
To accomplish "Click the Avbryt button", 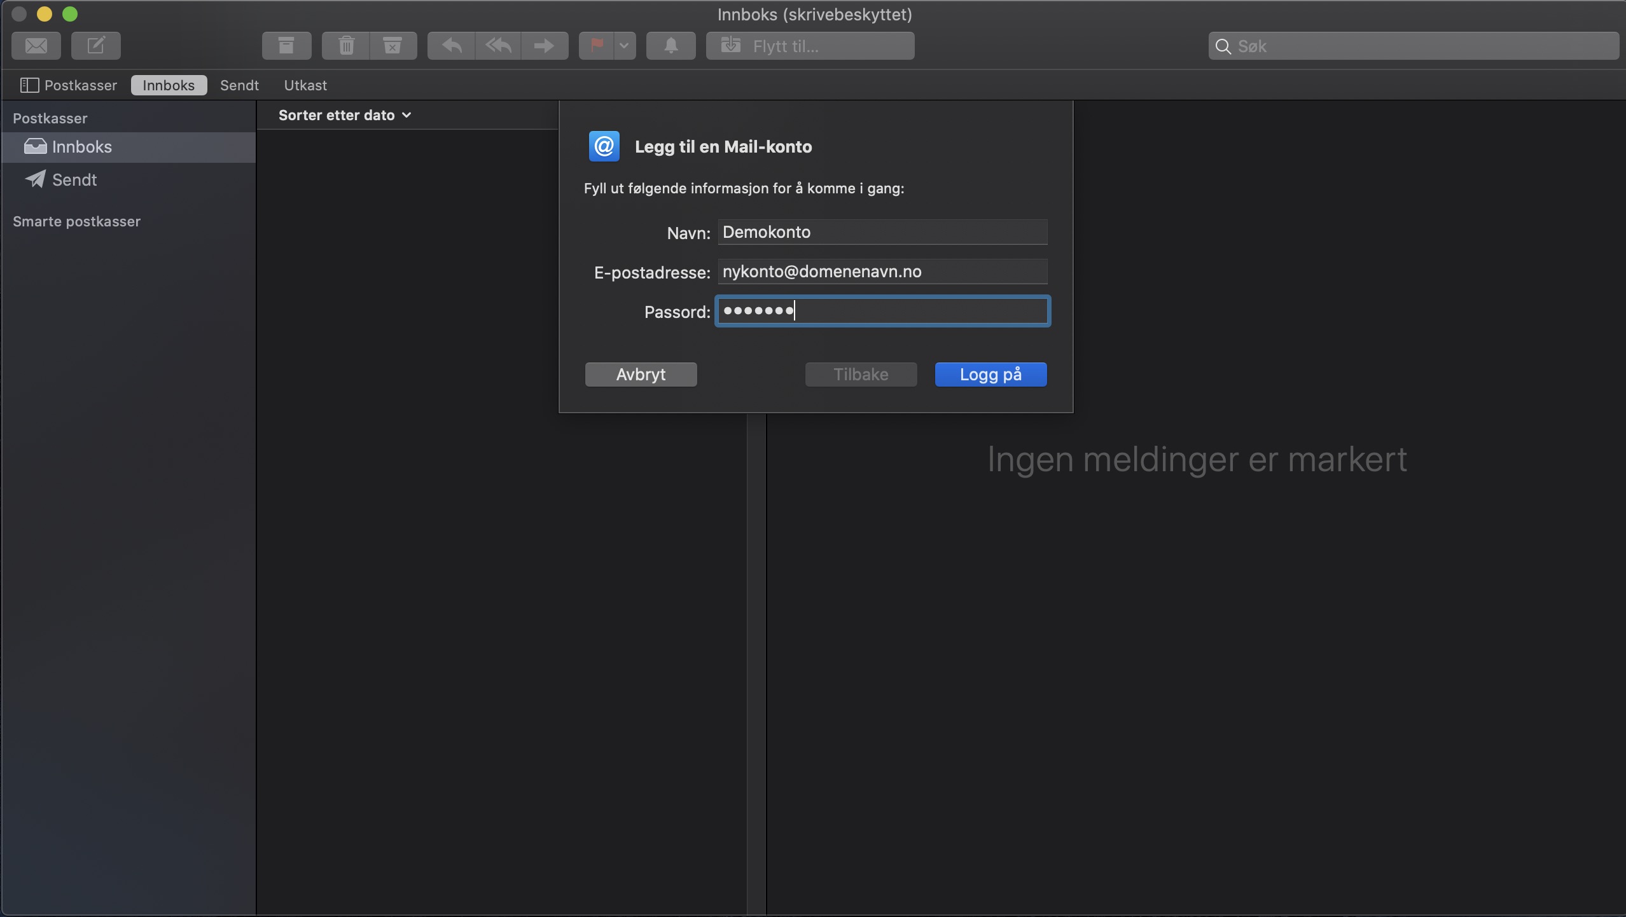I will (x=641, y=375).
